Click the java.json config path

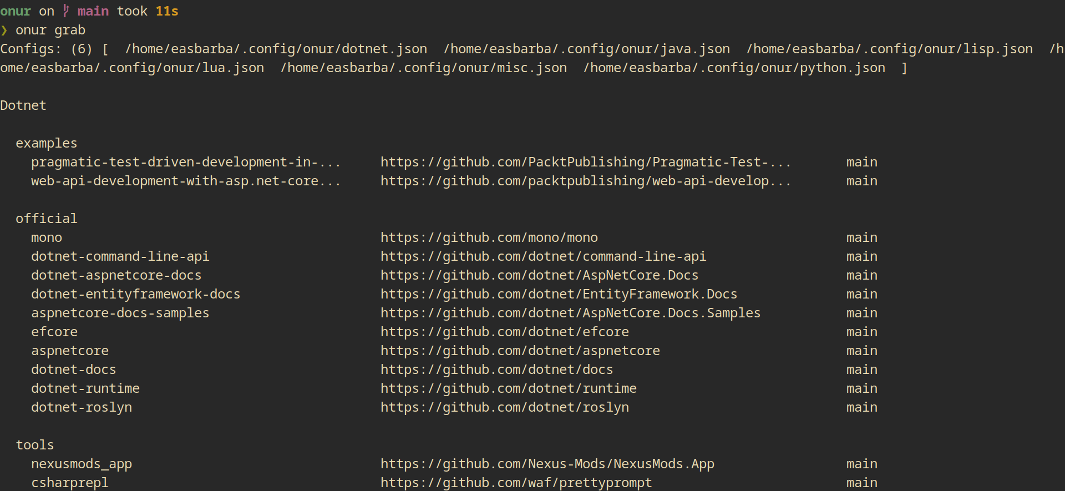[587, 49]
